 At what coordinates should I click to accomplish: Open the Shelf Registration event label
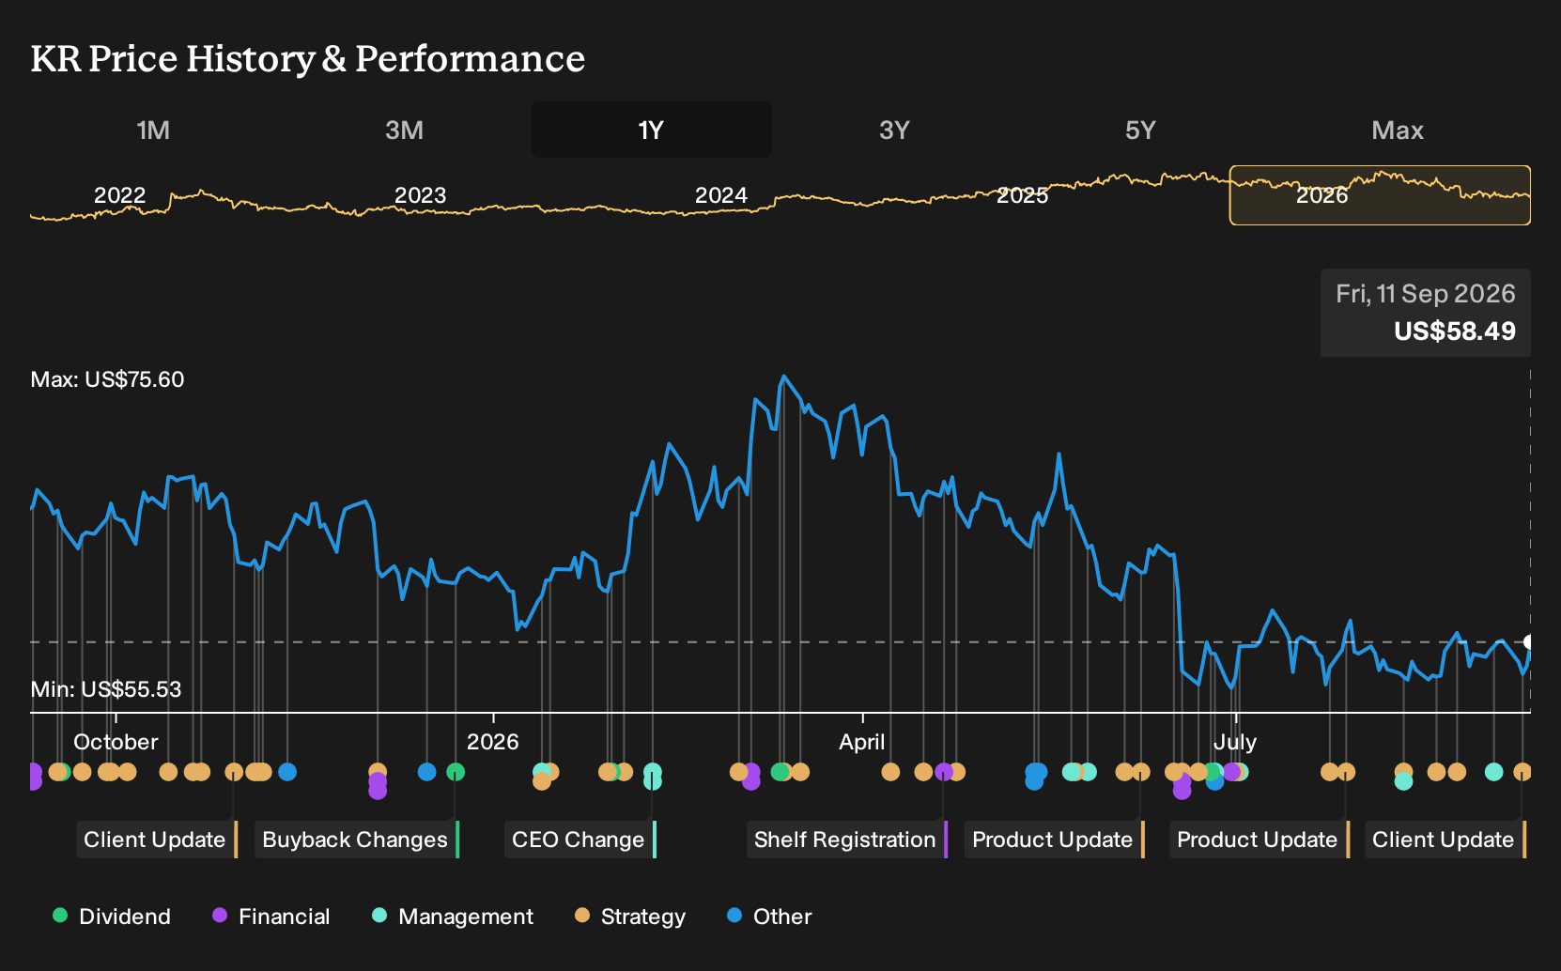click(x=847, y=840)
